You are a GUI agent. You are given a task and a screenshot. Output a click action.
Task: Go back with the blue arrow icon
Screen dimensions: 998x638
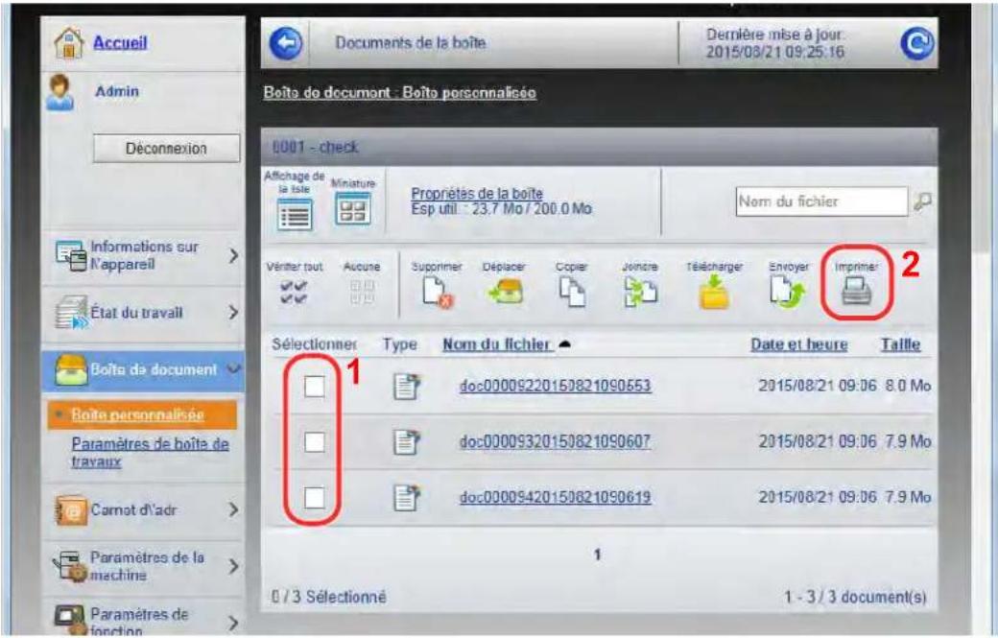(x=286, y=43)
